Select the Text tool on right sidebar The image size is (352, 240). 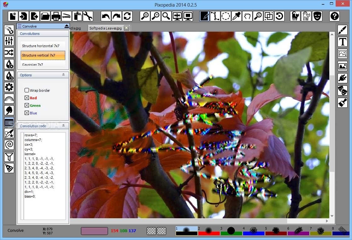tap(343, 42)
